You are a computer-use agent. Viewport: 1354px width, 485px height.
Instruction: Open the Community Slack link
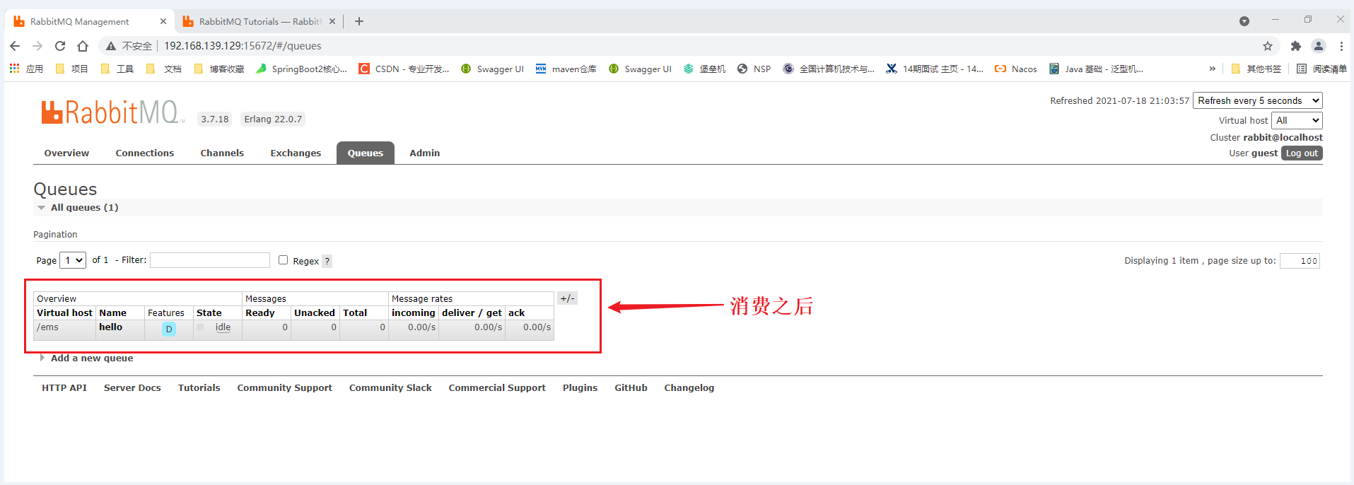[390, 387]
